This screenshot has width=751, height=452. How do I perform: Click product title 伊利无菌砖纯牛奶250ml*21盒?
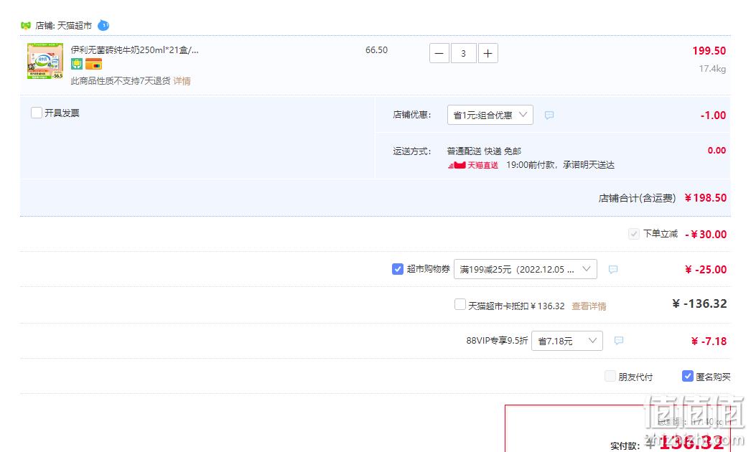coord(134,50)
